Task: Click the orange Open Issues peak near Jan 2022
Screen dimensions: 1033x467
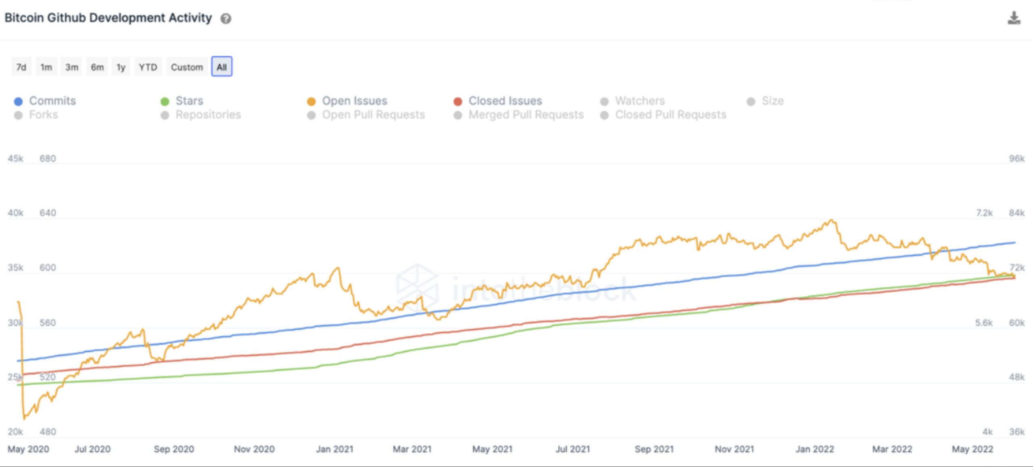Action: [831, 220]
